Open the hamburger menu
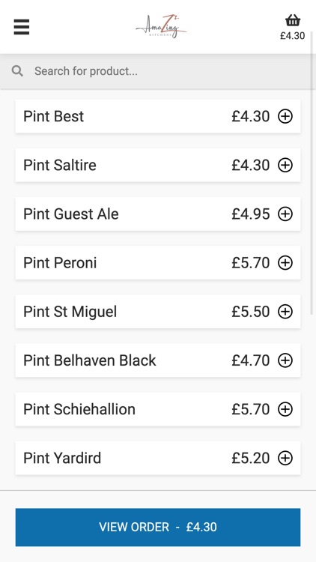Image resolution: width=316 pixels, height=562 pixels. (22, 27)
